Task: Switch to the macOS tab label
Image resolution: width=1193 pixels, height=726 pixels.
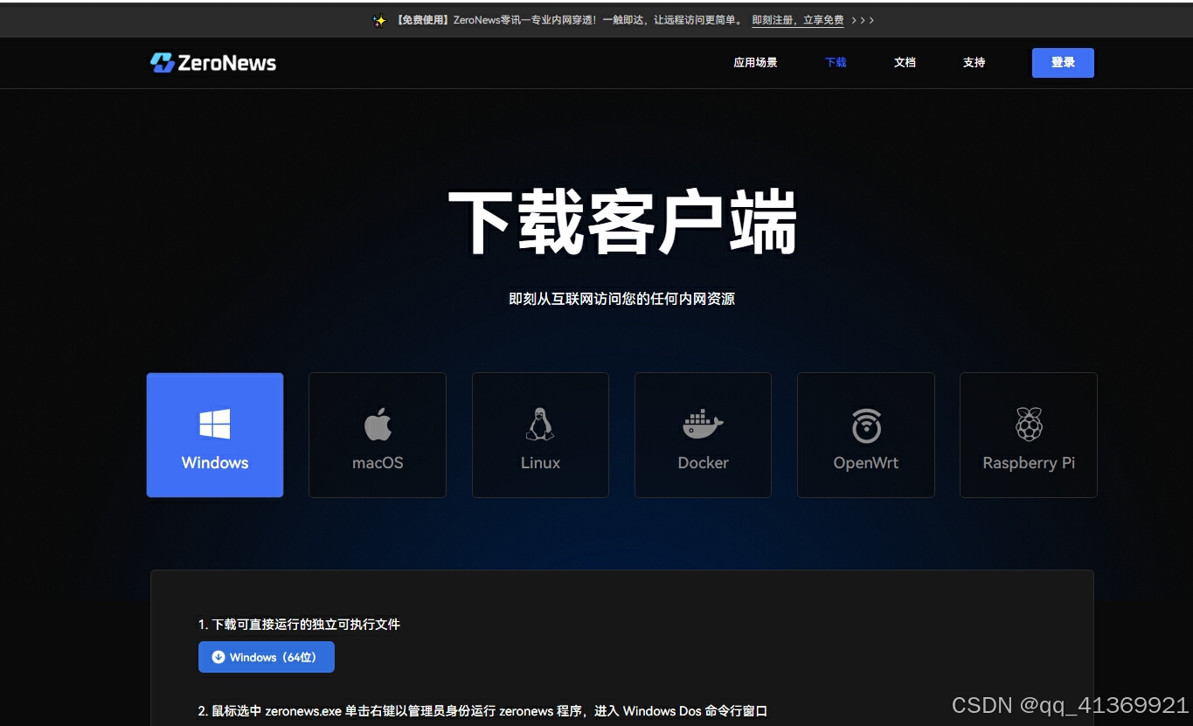Action: click(378, 463)
